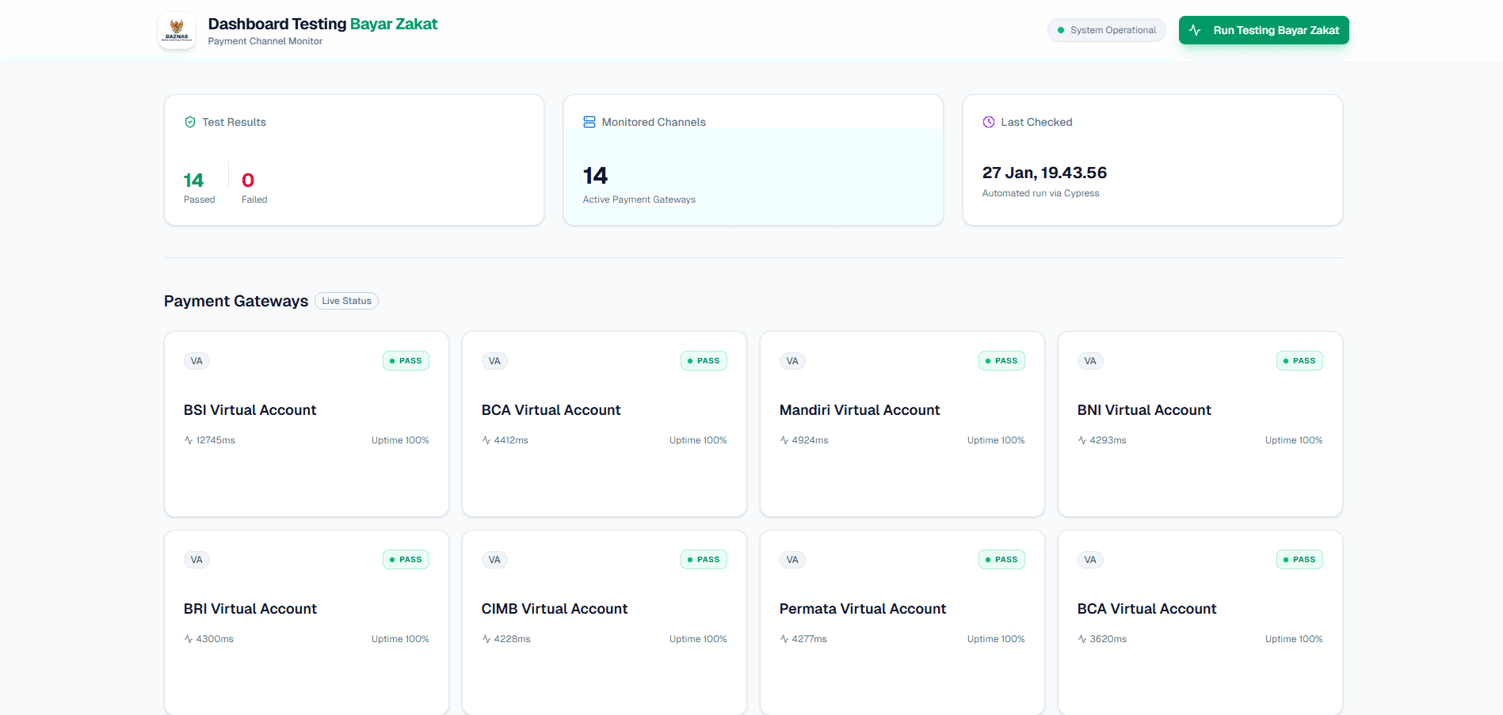Expand the VA tag on Permata Virtual Account card
1503x715 pixels.
point(792,559)
